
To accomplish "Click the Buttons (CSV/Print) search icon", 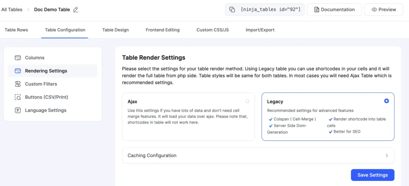I will coord(18,97).
